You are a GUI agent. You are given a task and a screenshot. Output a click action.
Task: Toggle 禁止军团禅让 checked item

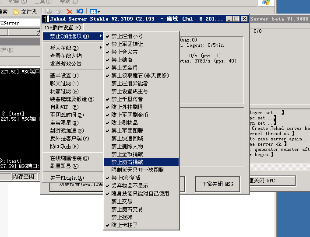[x=127, y=44]
